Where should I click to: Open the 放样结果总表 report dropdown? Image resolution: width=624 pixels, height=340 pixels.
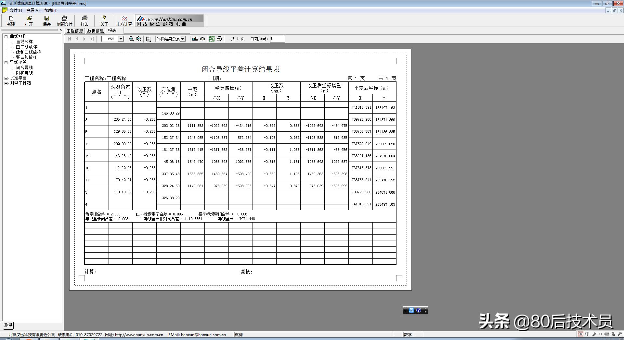tap(183, 39)
